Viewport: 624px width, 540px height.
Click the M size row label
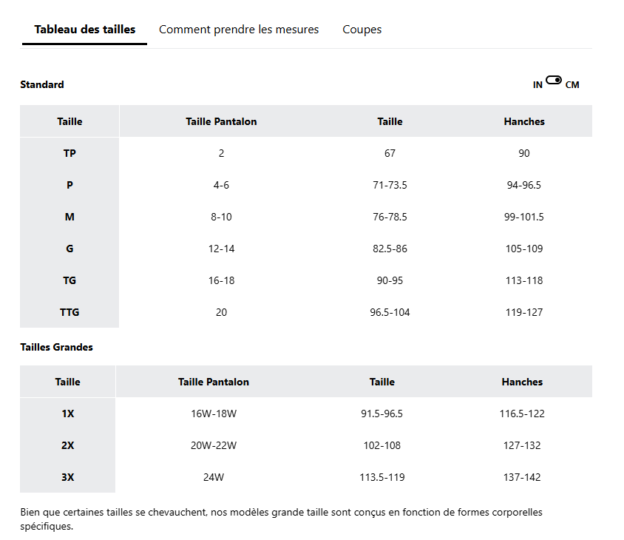[x=69, y=217]
